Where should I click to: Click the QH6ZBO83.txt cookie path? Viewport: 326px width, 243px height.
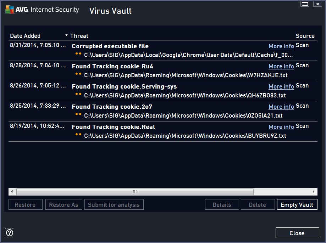tap(185, 95)
